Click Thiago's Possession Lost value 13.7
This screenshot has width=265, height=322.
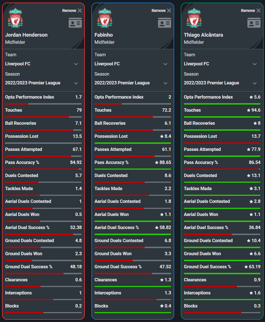point(256,136)
